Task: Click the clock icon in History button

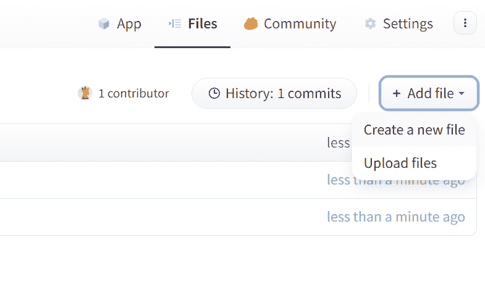Action: point(214,94)
